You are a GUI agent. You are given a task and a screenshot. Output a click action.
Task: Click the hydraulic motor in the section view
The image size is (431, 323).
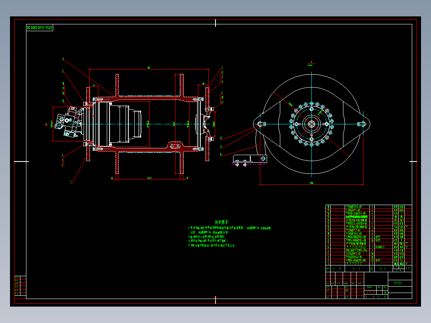69,122
